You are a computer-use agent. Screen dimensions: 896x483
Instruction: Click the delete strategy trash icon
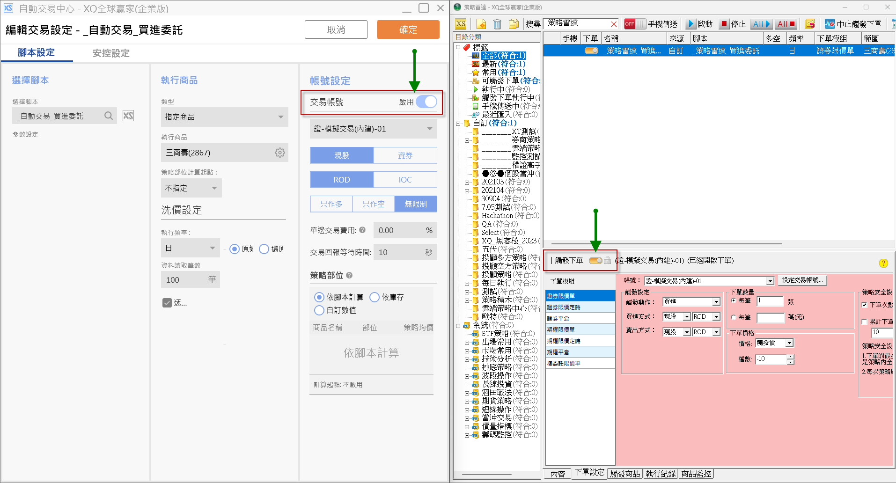[x=497, y=23]
